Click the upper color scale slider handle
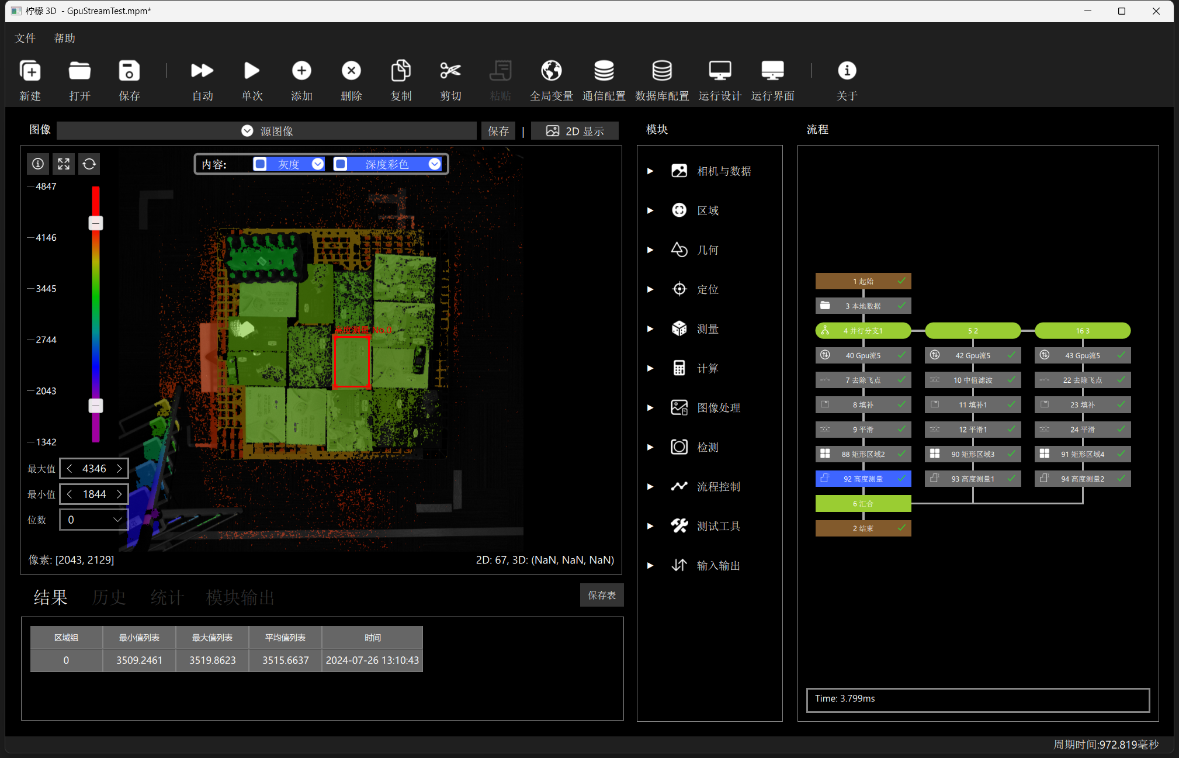Screen dimensions: 1179x758 [x=96, y=223]
